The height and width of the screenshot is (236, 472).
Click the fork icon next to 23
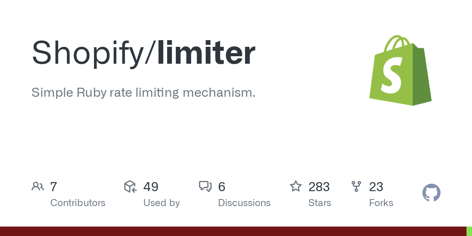pyautogui.click(x=356, y=186)
